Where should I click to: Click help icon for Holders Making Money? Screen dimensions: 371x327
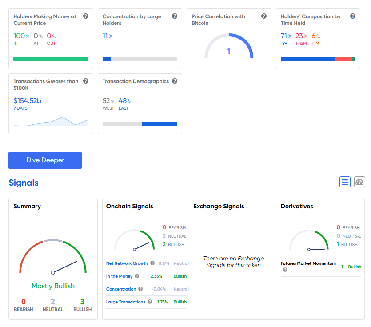86,16
